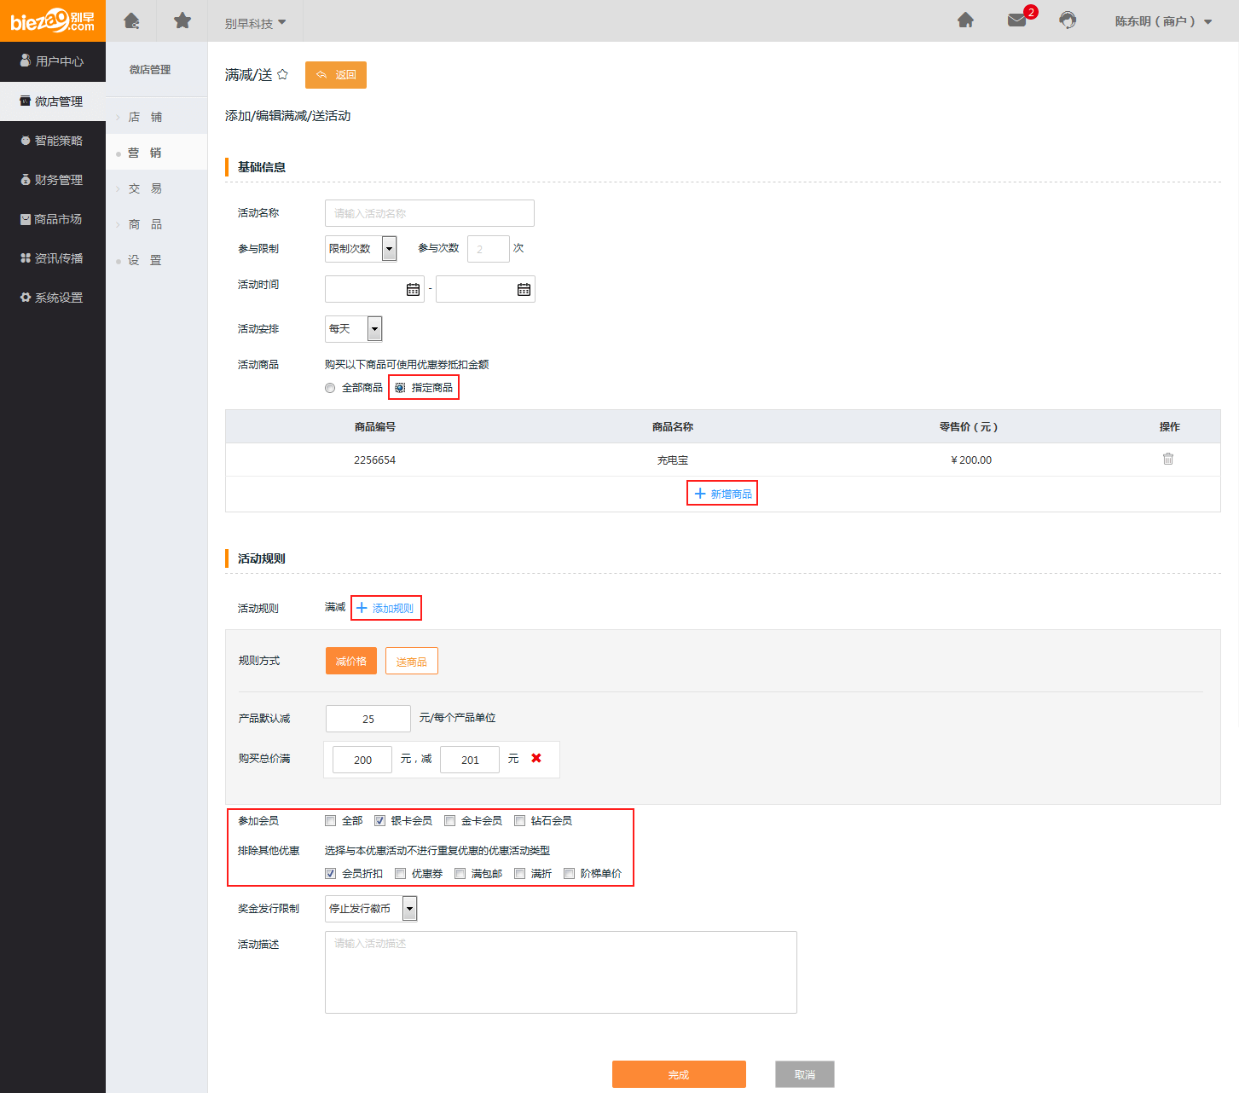Image resolution: width=1239 pixels, height=1093 pixels.
Task: Click the customer service headset icon
Action: point(1067,20)
